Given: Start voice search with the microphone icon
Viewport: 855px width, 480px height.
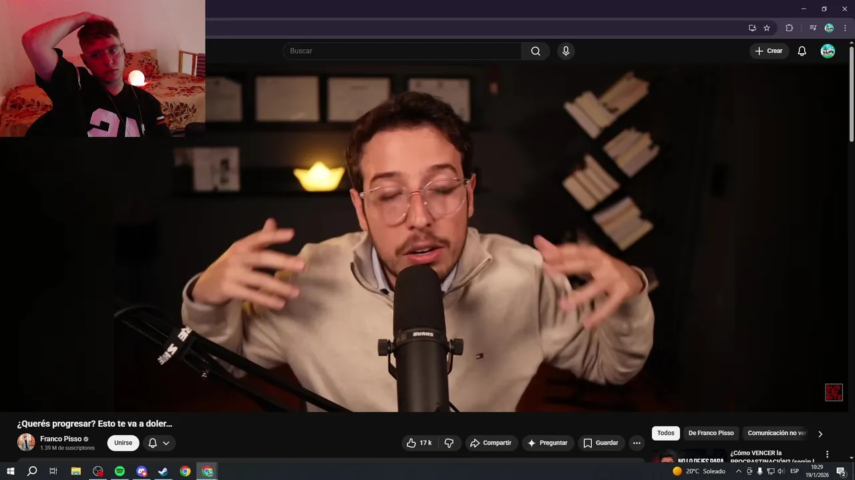Looking at the screenshot, I should [566, 51].
